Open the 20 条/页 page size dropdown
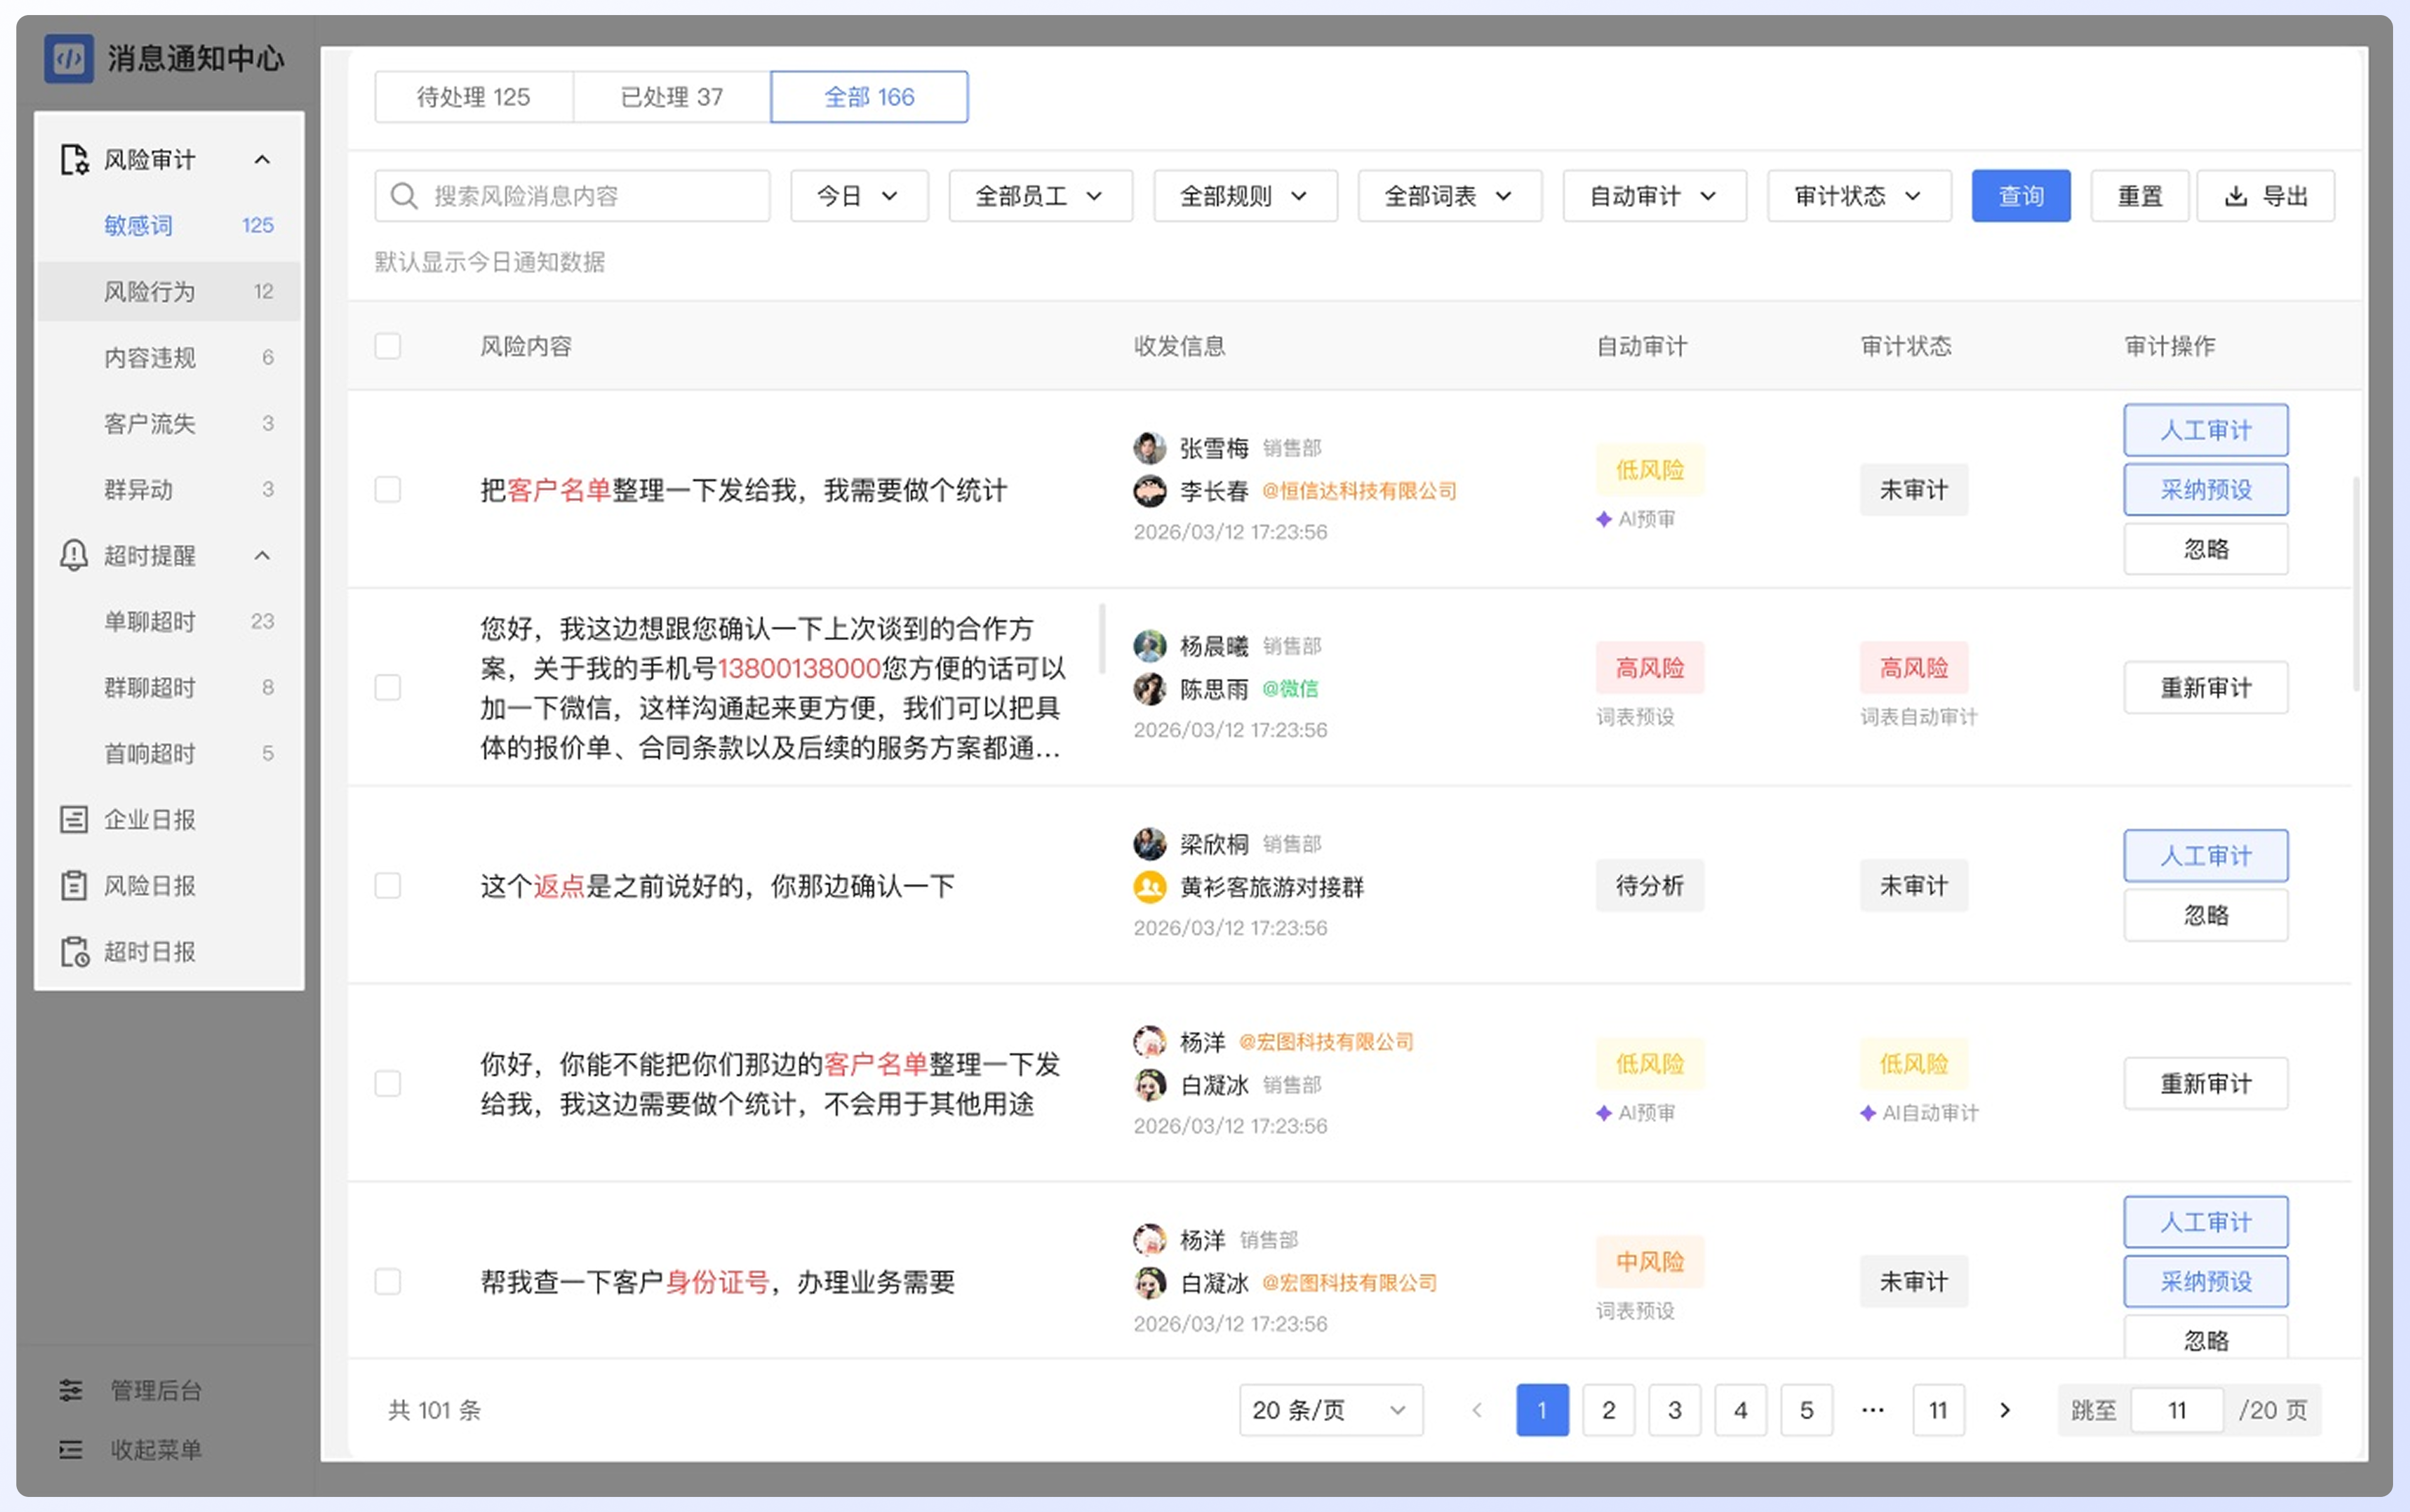This screenshot has height=1512, width=2410. [x=1331, y=1410]
